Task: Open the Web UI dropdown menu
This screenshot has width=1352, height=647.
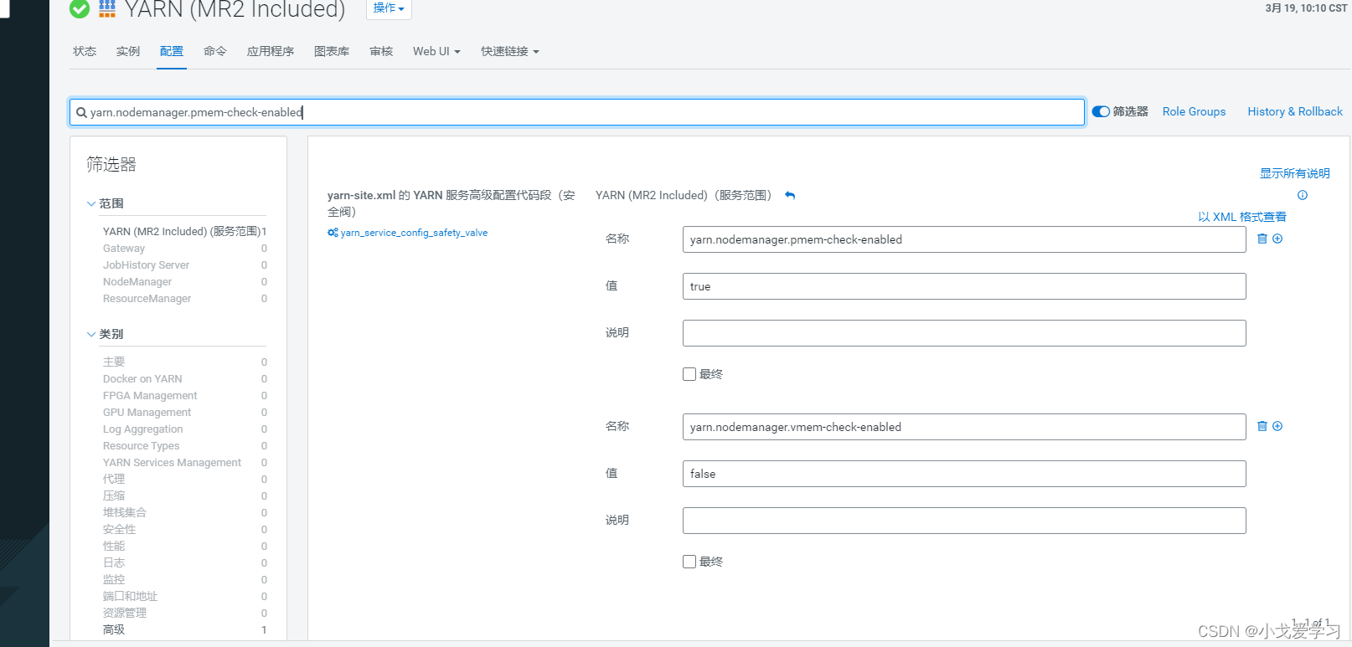Action: tap(436, 51)
